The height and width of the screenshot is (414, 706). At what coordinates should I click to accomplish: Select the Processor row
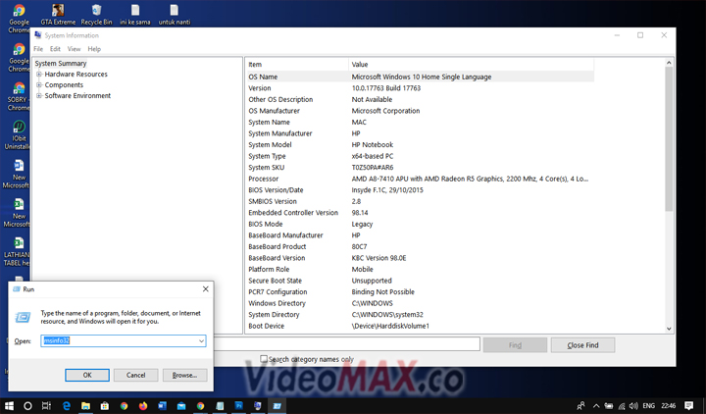coord(420,179)
